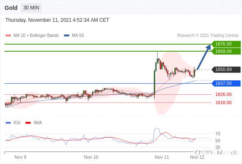Click the 9MA legend label

(x=38, y=123)
